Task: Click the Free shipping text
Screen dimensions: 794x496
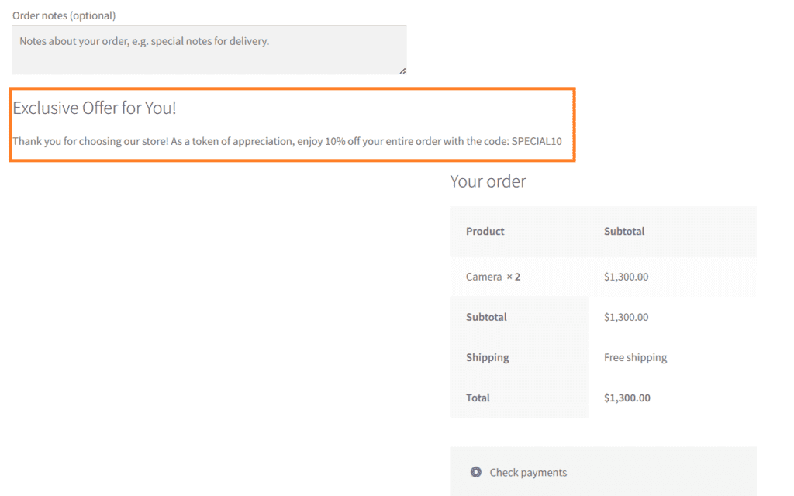Action: pyautogui.click(x=635, y=357)
